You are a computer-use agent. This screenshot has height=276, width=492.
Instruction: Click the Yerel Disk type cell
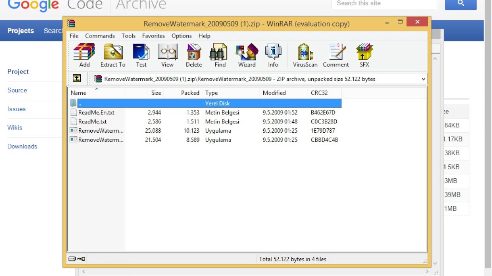[x=218, y=103]
